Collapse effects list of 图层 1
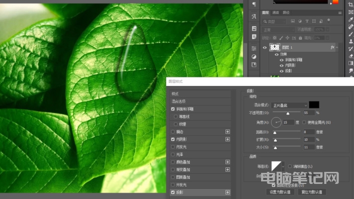354x199 pixels. (x=337, y=47)
